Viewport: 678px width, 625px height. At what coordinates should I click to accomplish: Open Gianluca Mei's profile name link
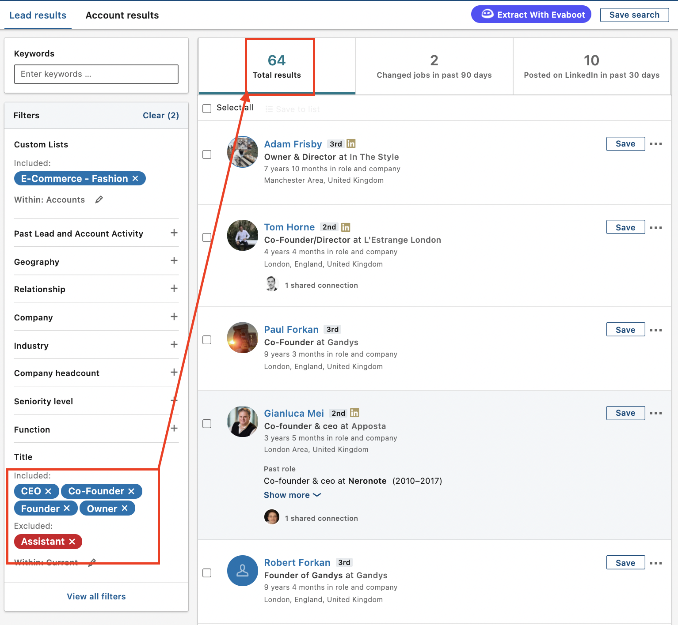click(x=294, y=413)
